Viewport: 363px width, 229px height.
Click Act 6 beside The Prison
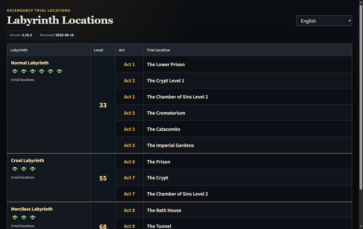129,162
